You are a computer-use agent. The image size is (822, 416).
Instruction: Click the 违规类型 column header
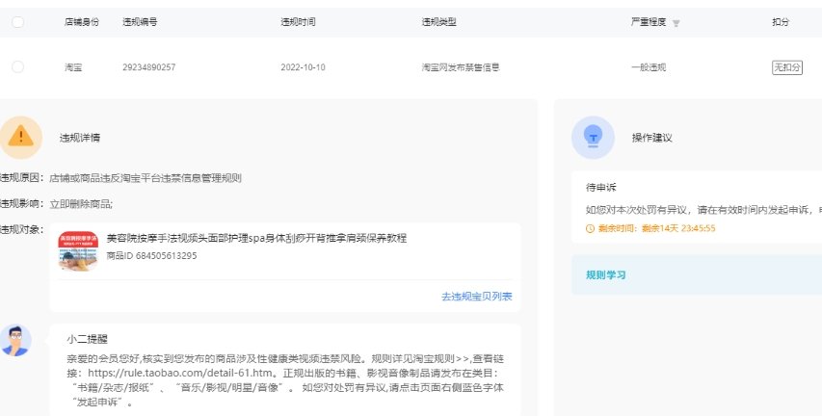[438, 21]
